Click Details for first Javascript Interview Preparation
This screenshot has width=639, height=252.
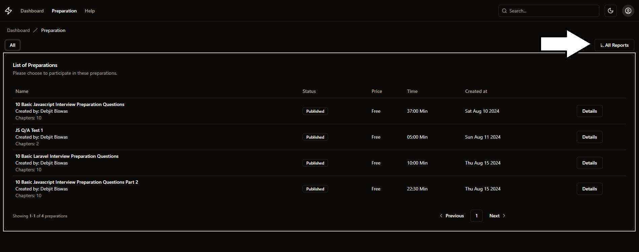tap(589, 111)
